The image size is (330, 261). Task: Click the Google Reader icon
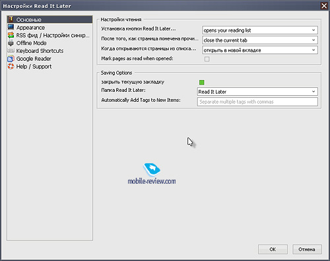11,59
